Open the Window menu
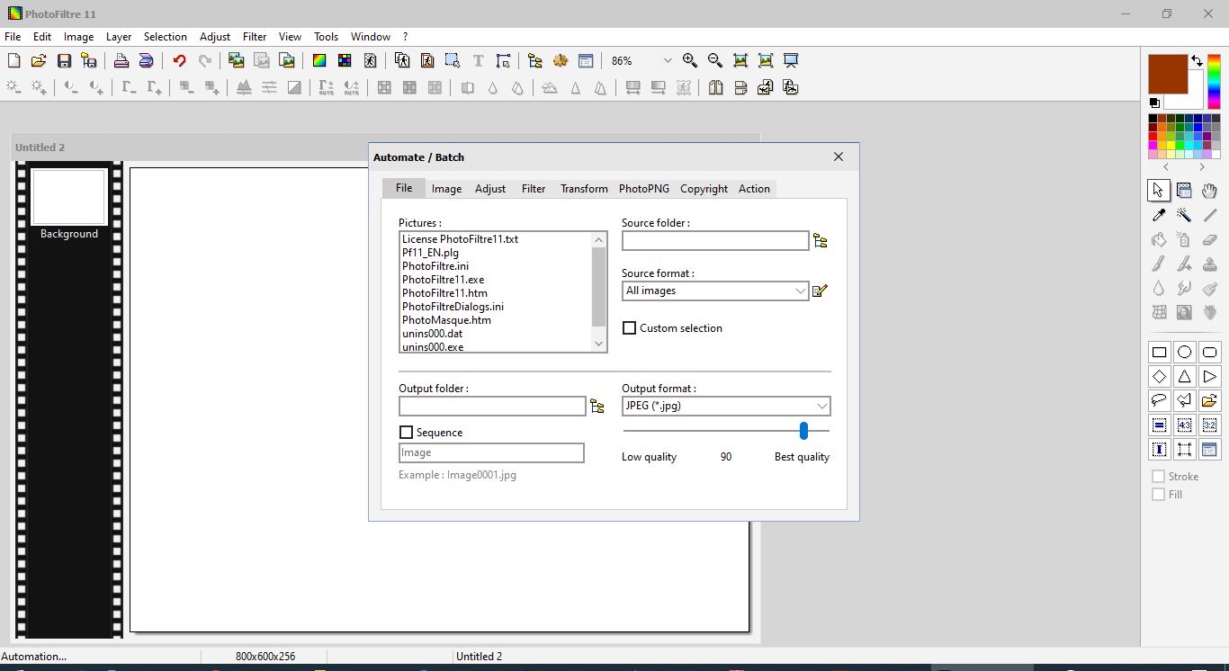 (x=371, y=37)
